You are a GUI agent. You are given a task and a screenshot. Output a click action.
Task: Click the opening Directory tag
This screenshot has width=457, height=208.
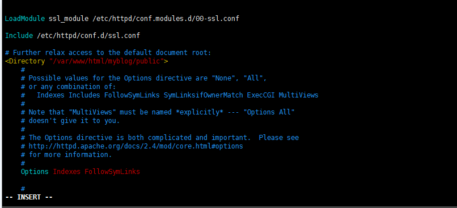click(x=25, y=61)
